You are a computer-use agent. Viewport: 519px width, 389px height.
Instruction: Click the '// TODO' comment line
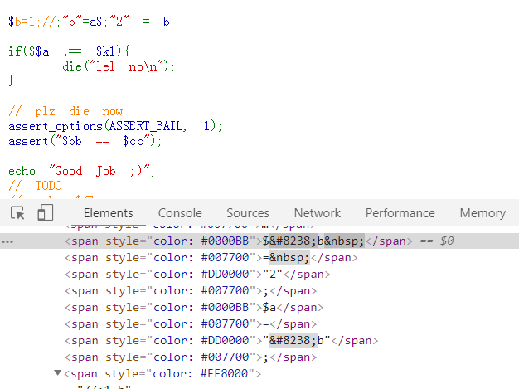tap(35, 186)
